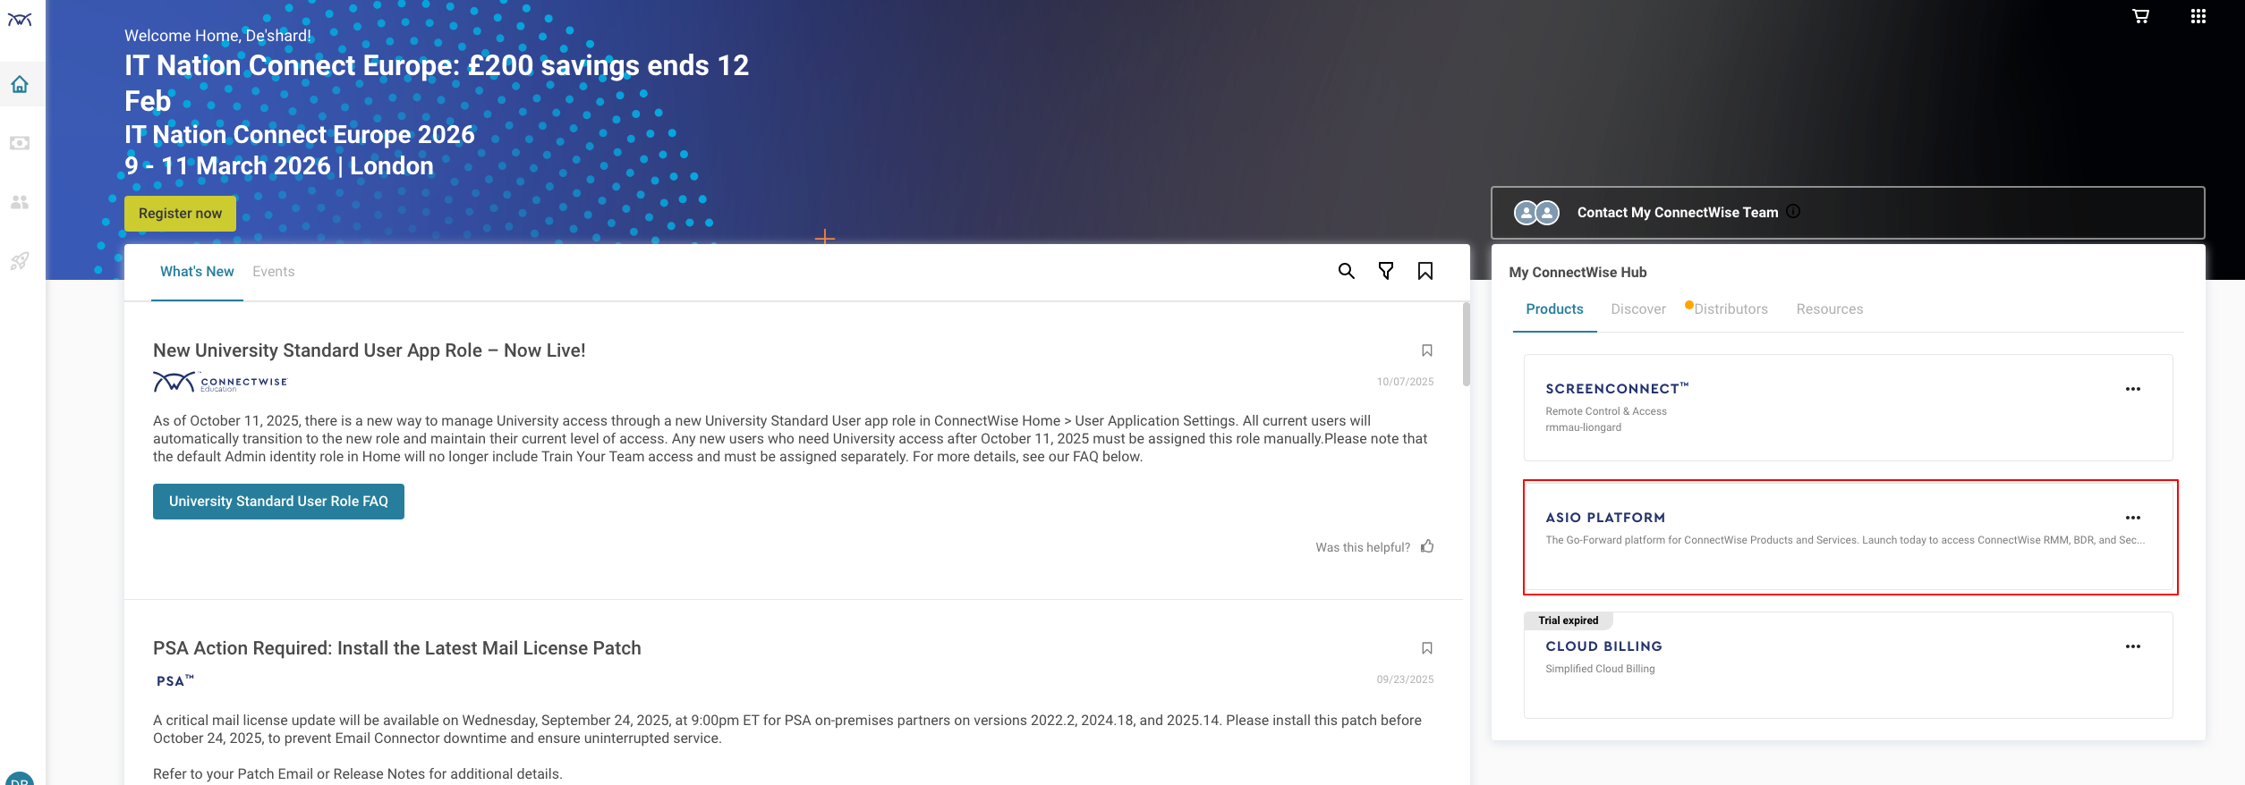Click the ConnectWise Education logo in the post
The height and width of the screenshot is (785, 2245).
pyautogui.click(x=220, y=382)
